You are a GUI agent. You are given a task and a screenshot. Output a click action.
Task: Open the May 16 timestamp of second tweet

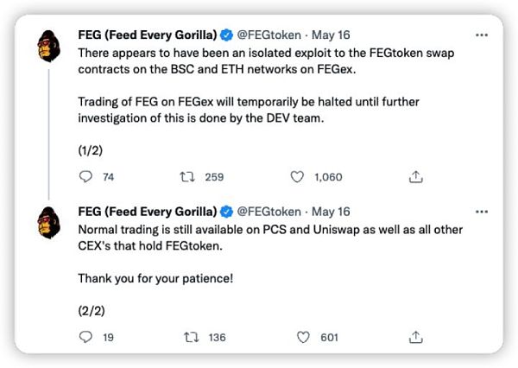click(x=332, y=211)
